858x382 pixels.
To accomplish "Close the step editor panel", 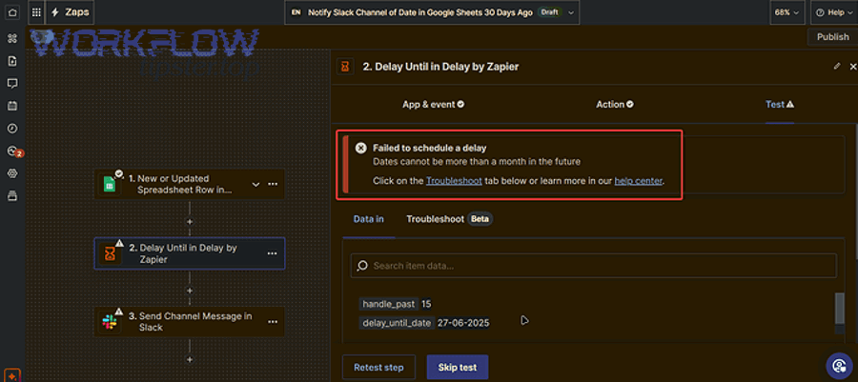I will [852, 67].
